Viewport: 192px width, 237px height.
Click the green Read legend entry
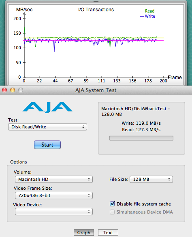point(147,11)
